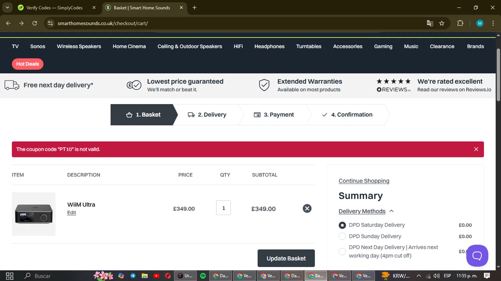Open the live chat bubble widget

coord(477,256)
